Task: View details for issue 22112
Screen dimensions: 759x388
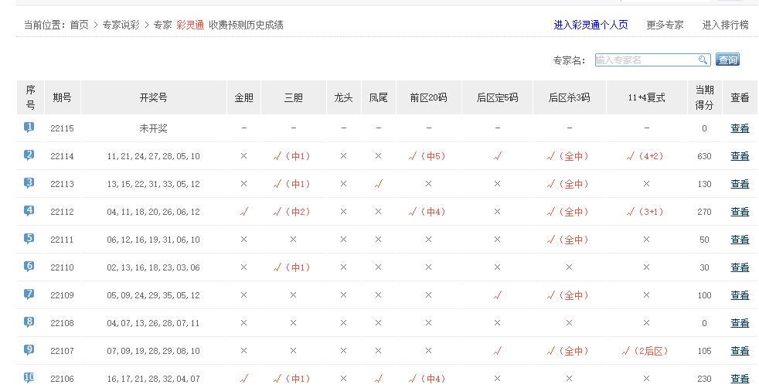Action: [740, 212]
